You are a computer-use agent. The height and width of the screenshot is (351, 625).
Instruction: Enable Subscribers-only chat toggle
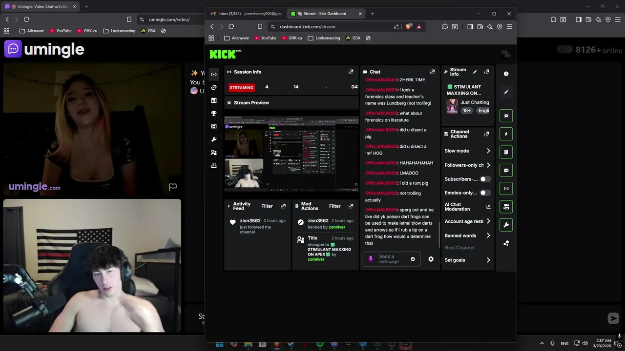(x=484, y=179)
